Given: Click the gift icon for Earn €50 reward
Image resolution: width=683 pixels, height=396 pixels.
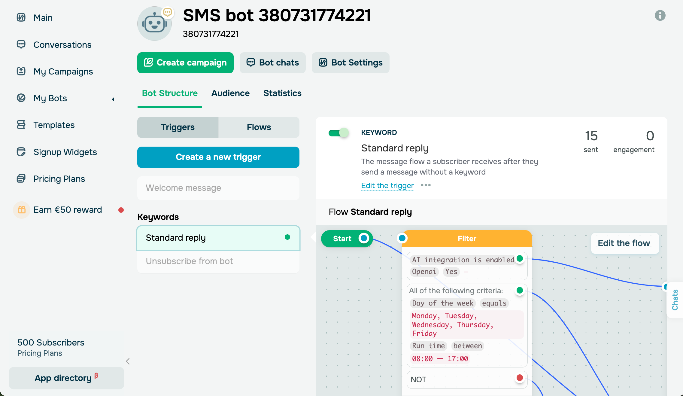Looking at the screenshot, I should 22,210.
